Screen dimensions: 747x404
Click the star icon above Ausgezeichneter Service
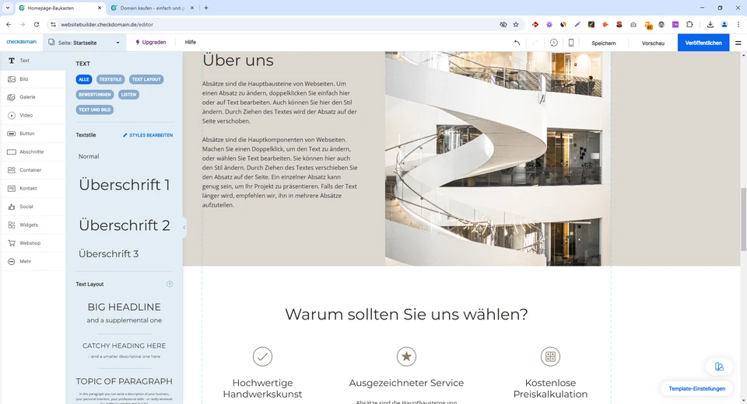point(406,357)
